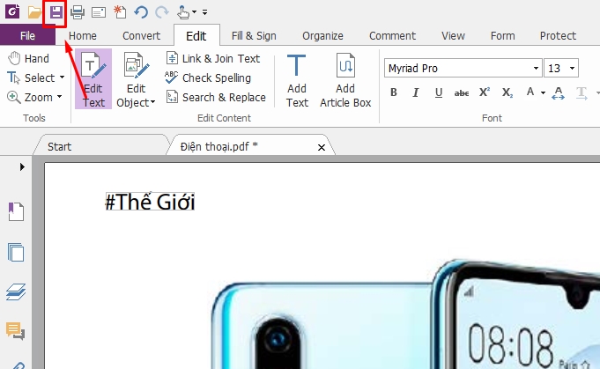
Task: Save the document with the floppy disk icon
Action: pyautogui.click(x=56, y=12)
